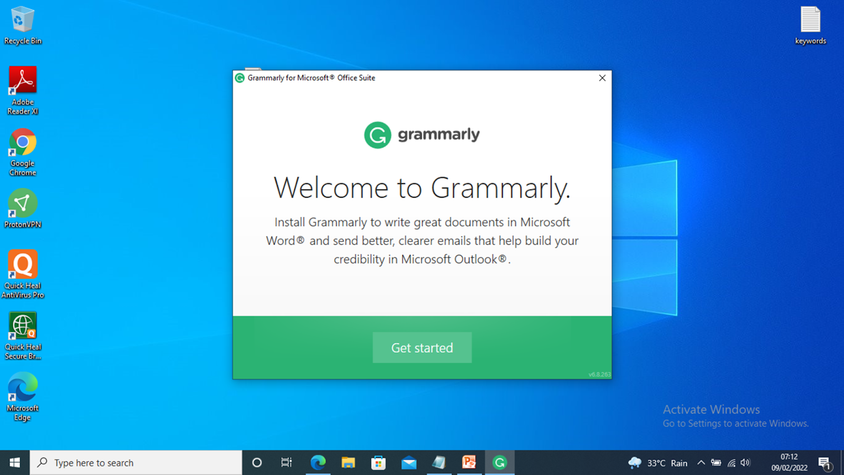Screen dimensions: 844x475
Task: Open Microsoft Store from the taskbar
Action: [378, 463]
